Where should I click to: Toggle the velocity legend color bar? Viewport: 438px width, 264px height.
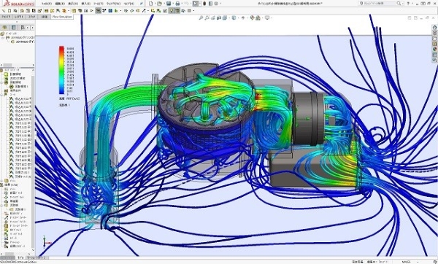[61, 70]
